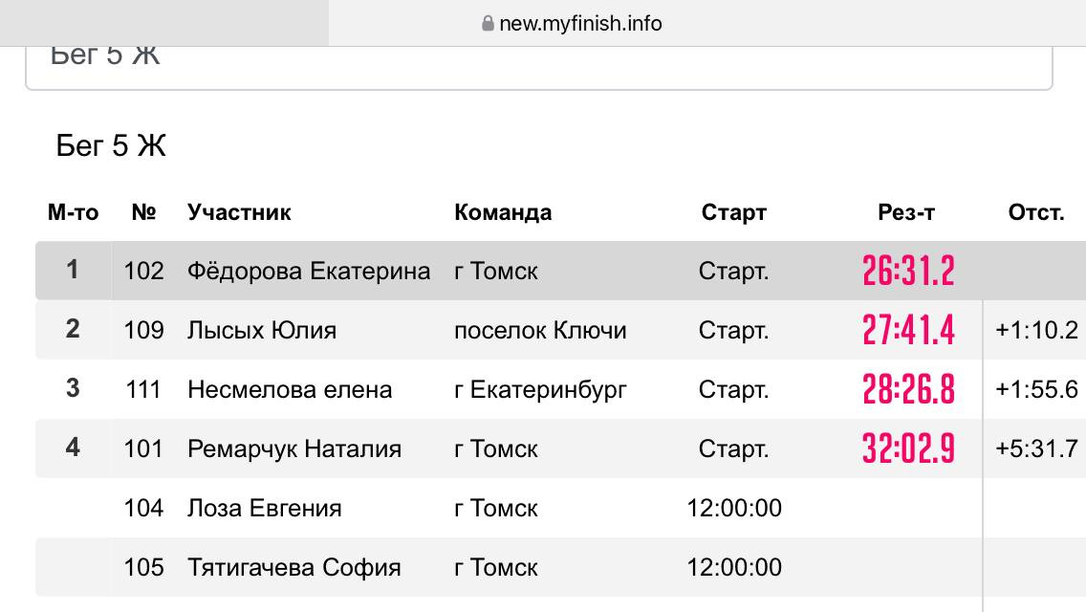This screenshot has height=612, width=1086.
Task: Sort by the М-то column header
Action: (73, 212)
